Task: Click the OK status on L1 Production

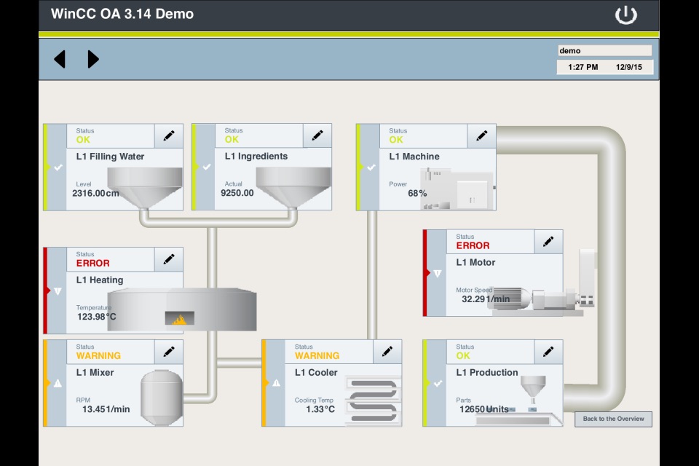Action: (x=463, y=356)
